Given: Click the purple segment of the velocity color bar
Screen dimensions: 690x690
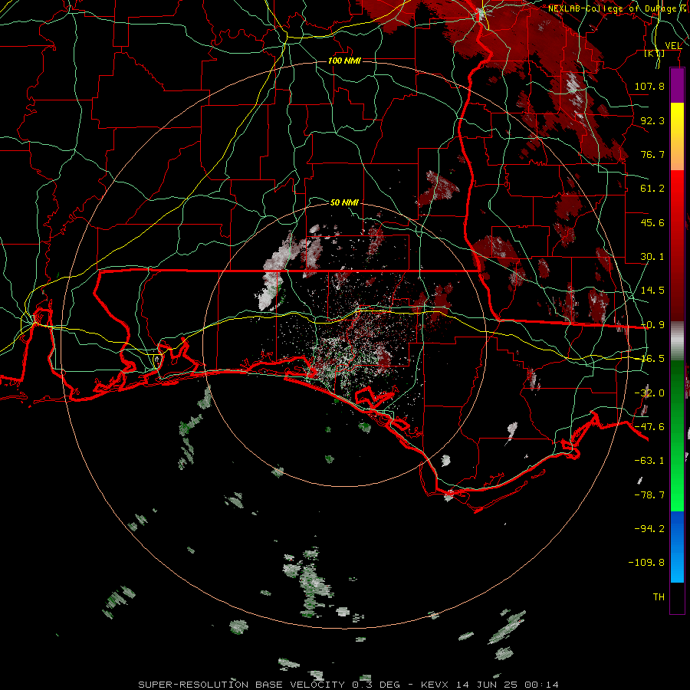Looking at the screenshot, I should point(677,86).
